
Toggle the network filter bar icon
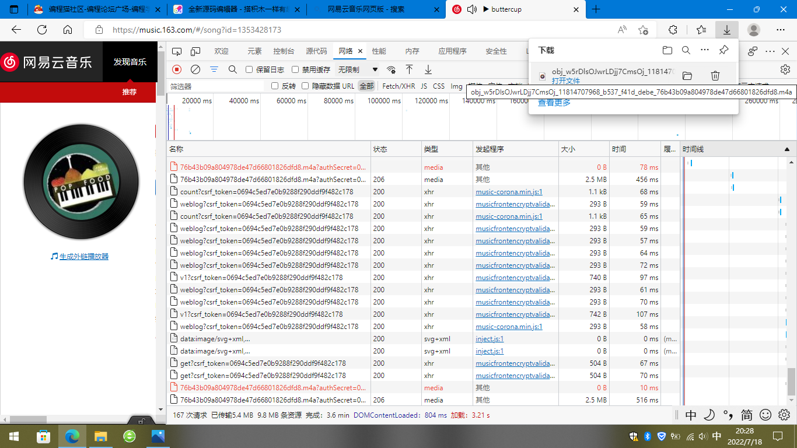214,69
